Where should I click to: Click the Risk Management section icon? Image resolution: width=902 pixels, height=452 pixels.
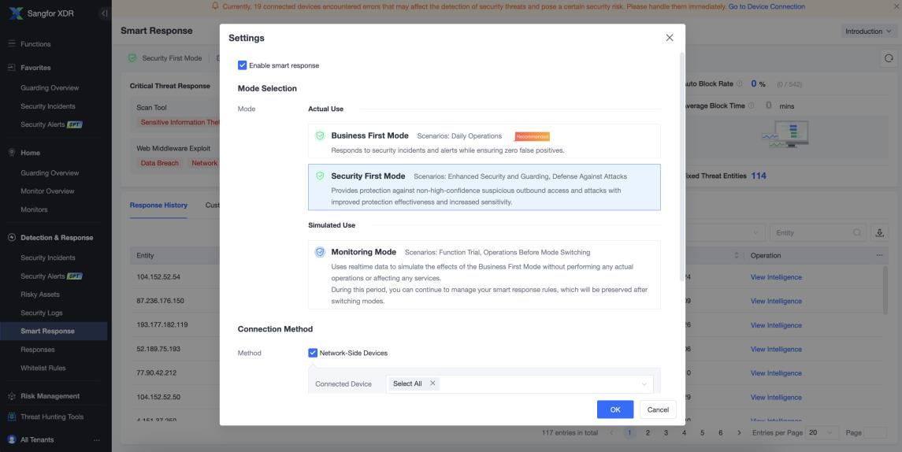click(x=11, y=396)
